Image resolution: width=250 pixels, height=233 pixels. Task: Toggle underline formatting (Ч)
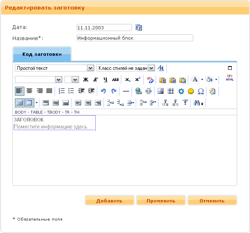(105, 79)
